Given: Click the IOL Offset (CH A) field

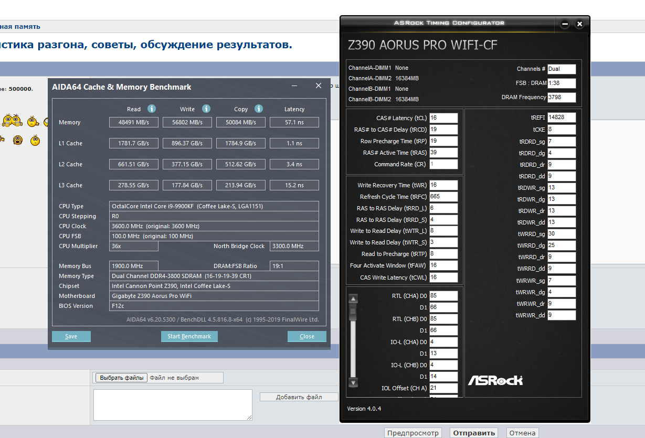Looking at the screenshot, I should point(443,388).
